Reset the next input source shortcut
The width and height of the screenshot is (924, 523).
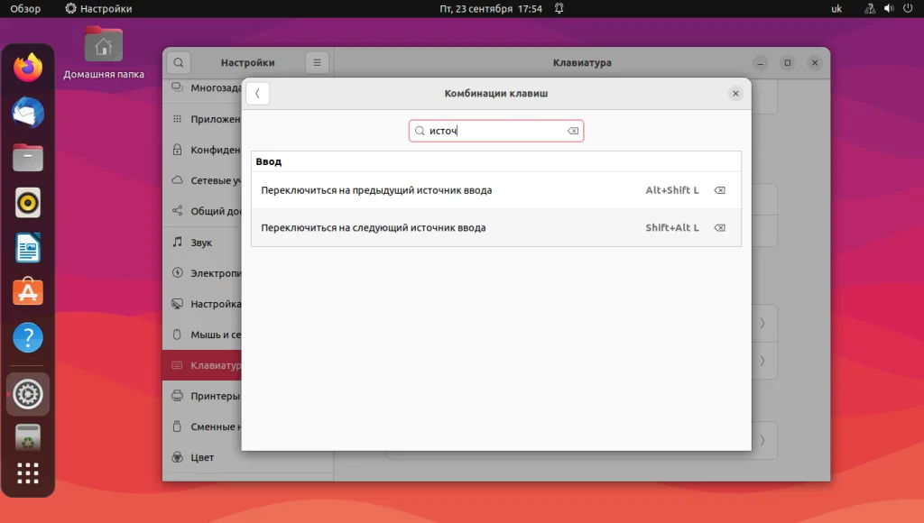[719, 228]
